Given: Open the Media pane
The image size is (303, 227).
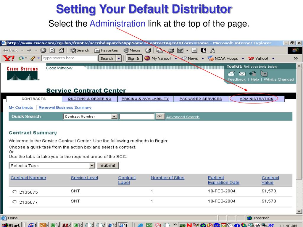Looking at the screenshot, I should pyautogui.click(x=132, y=50).
